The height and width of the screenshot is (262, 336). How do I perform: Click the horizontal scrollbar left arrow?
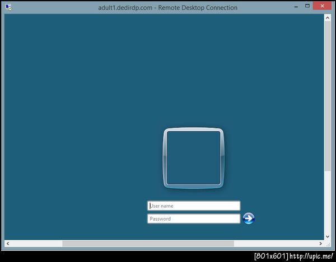click(x=8, y=244)
